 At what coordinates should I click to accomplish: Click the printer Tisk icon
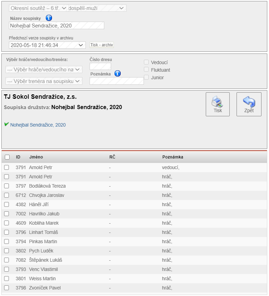coord(217,102)
